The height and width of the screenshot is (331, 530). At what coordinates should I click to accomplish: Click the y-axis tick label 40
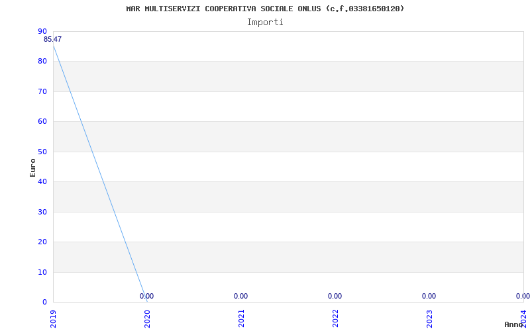click(x=42, y=181)
